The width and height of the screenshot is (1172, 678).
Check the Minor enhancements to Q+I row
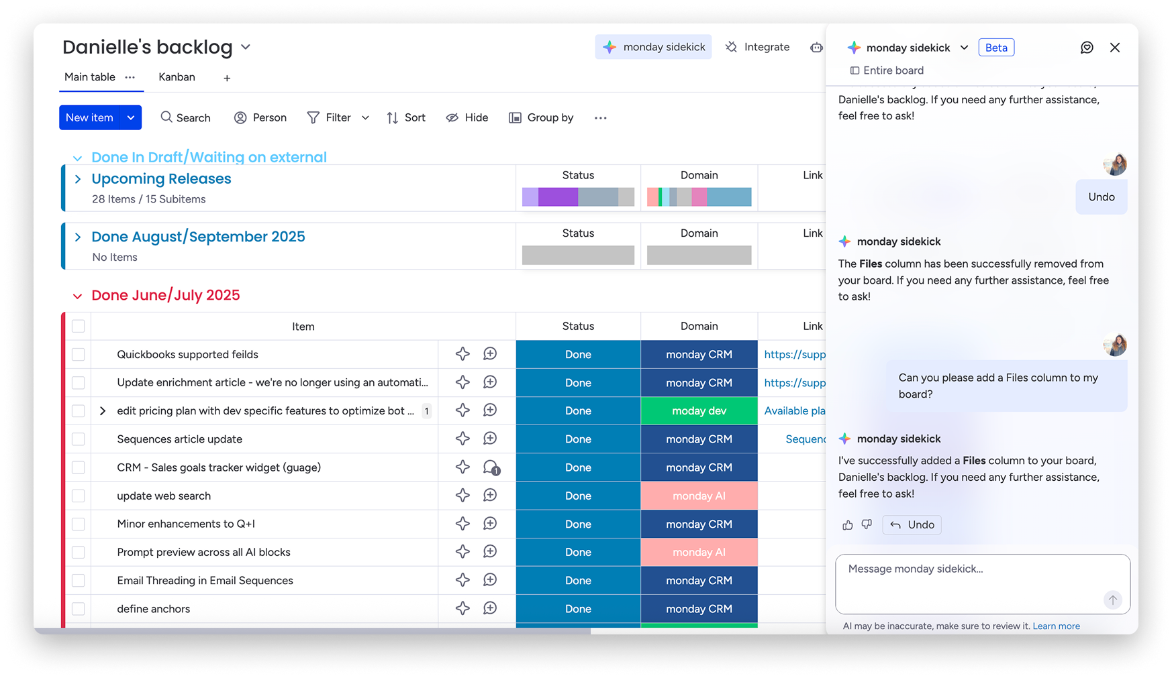(79, 524)
